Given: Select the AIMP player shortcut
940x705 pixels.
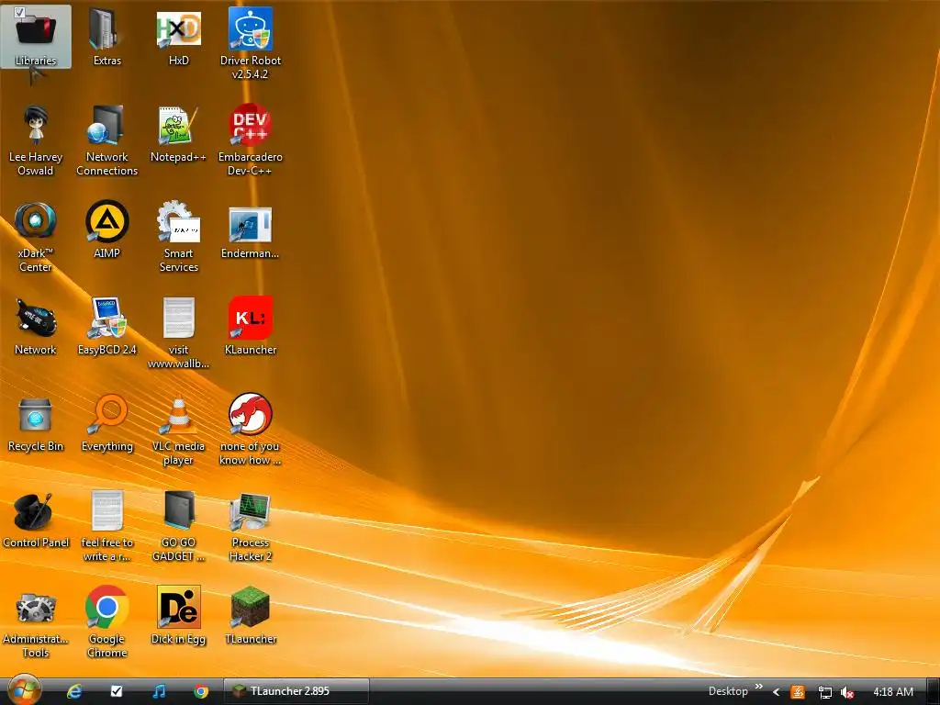Looking at the screenshot, I should (x=106, y=229).
